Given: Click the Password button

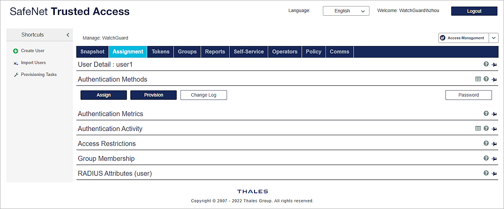Looking at the screenshot, I should tap(469, 95).
